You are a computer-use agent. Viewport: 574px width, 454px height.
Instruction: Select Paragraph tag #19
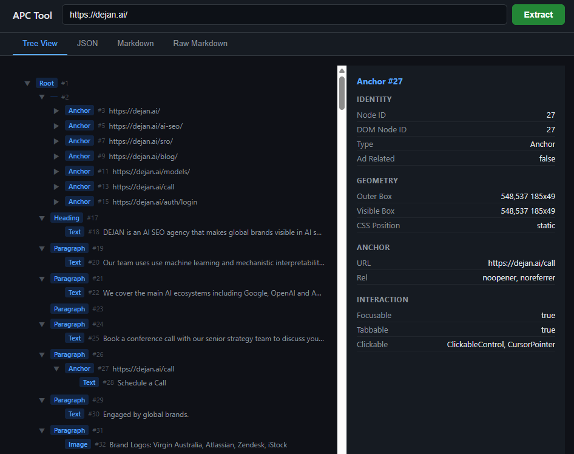coord(70,248)
